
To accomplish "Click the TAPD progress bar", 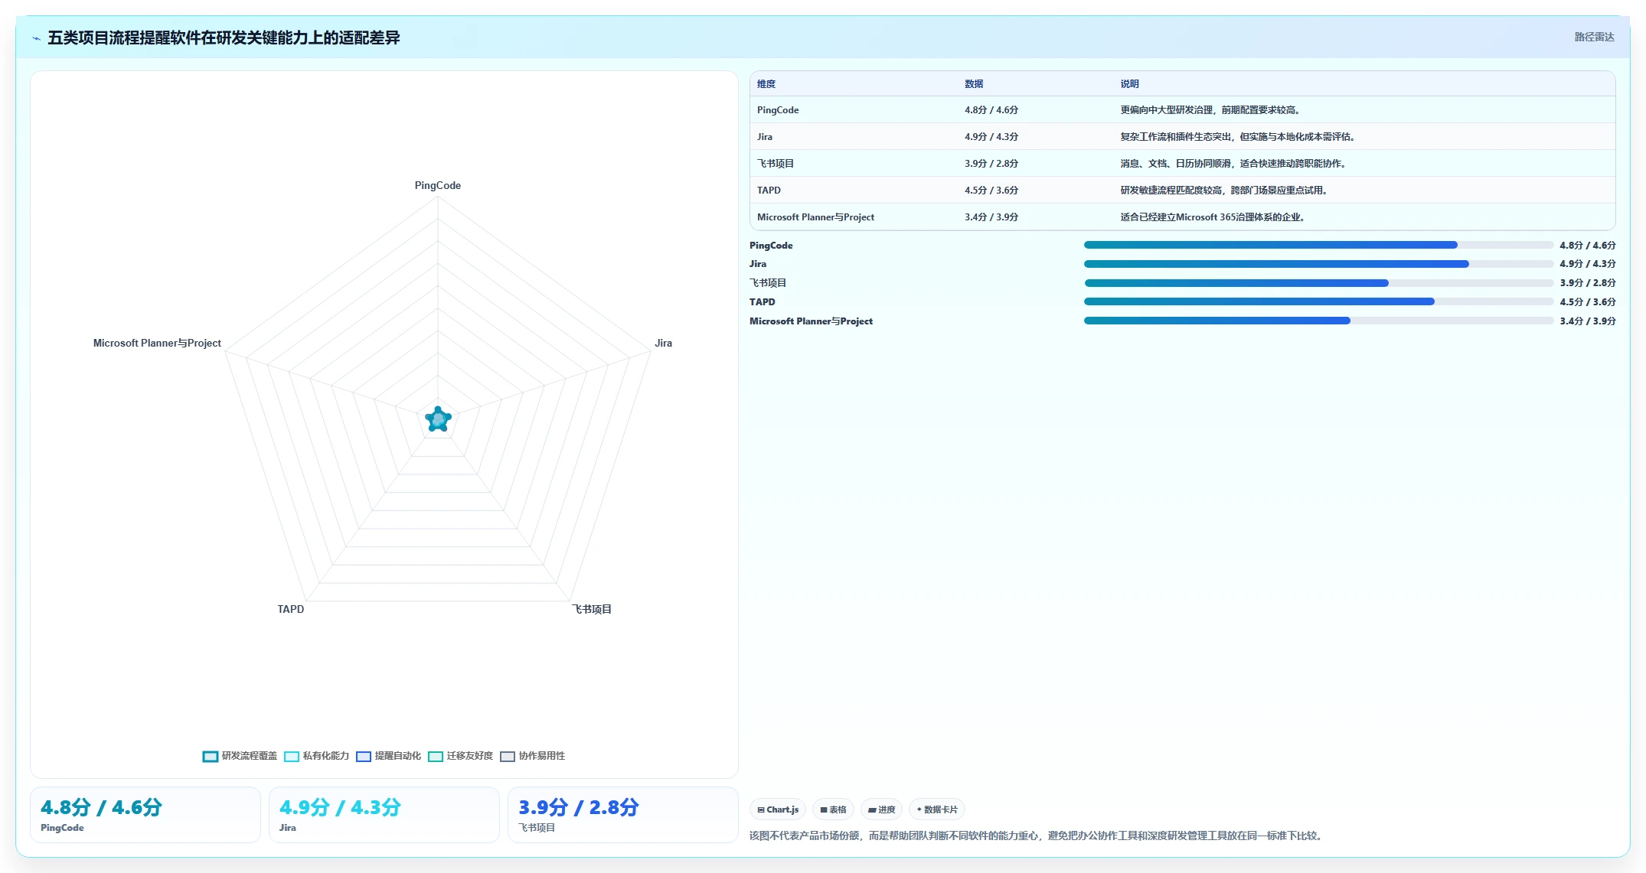I will click(1318, 302).
